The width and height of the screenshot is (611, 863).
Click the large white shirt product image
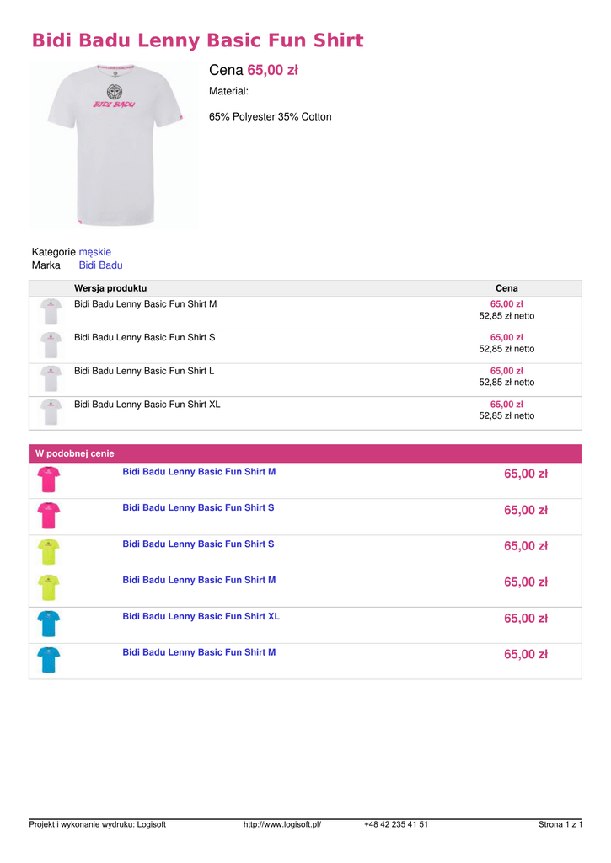tap(115, 143)
